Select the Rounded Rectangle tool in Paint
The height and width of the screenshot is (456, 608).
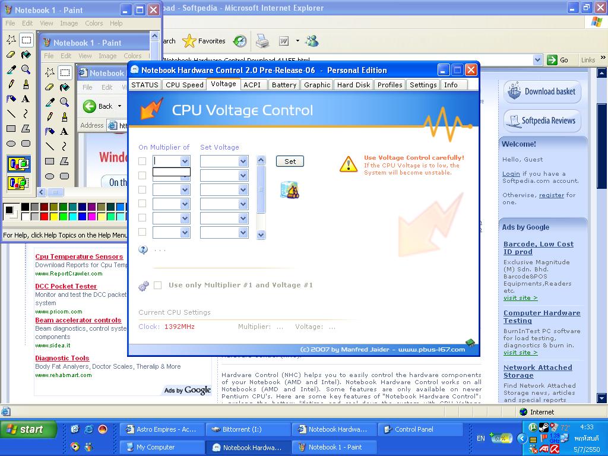coord(26,144)
